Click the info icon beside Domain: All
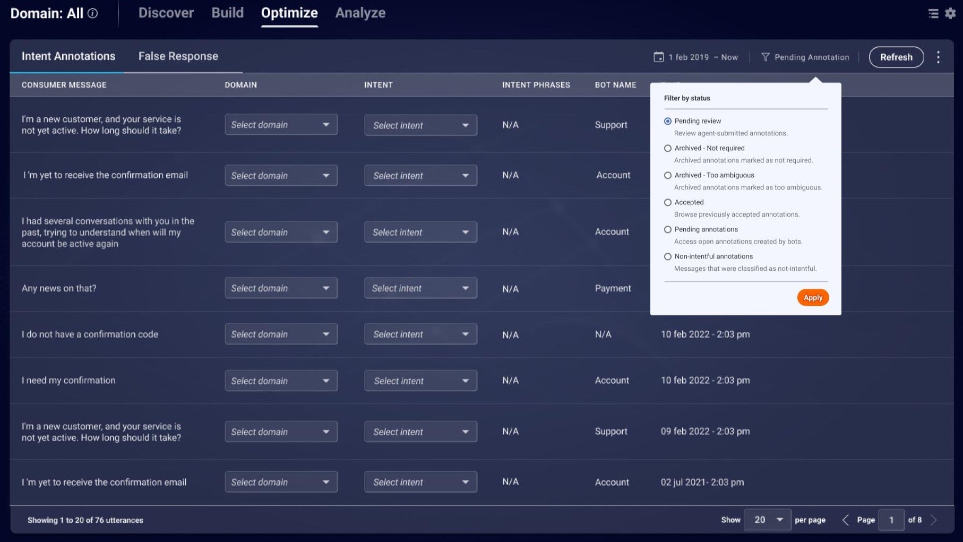The image size is (963, 542). pyautogui.click(x=93, y=14)
